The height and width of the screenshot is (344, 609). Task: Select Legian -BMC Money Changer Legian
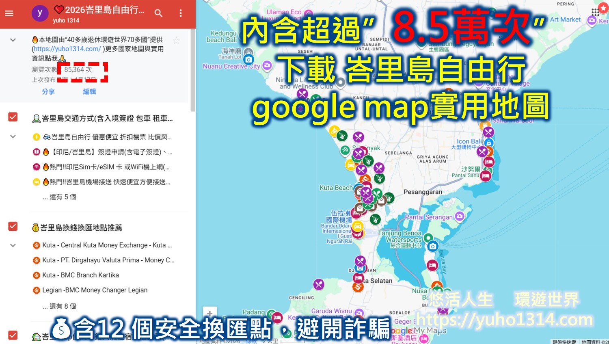[x=90, y=290]
